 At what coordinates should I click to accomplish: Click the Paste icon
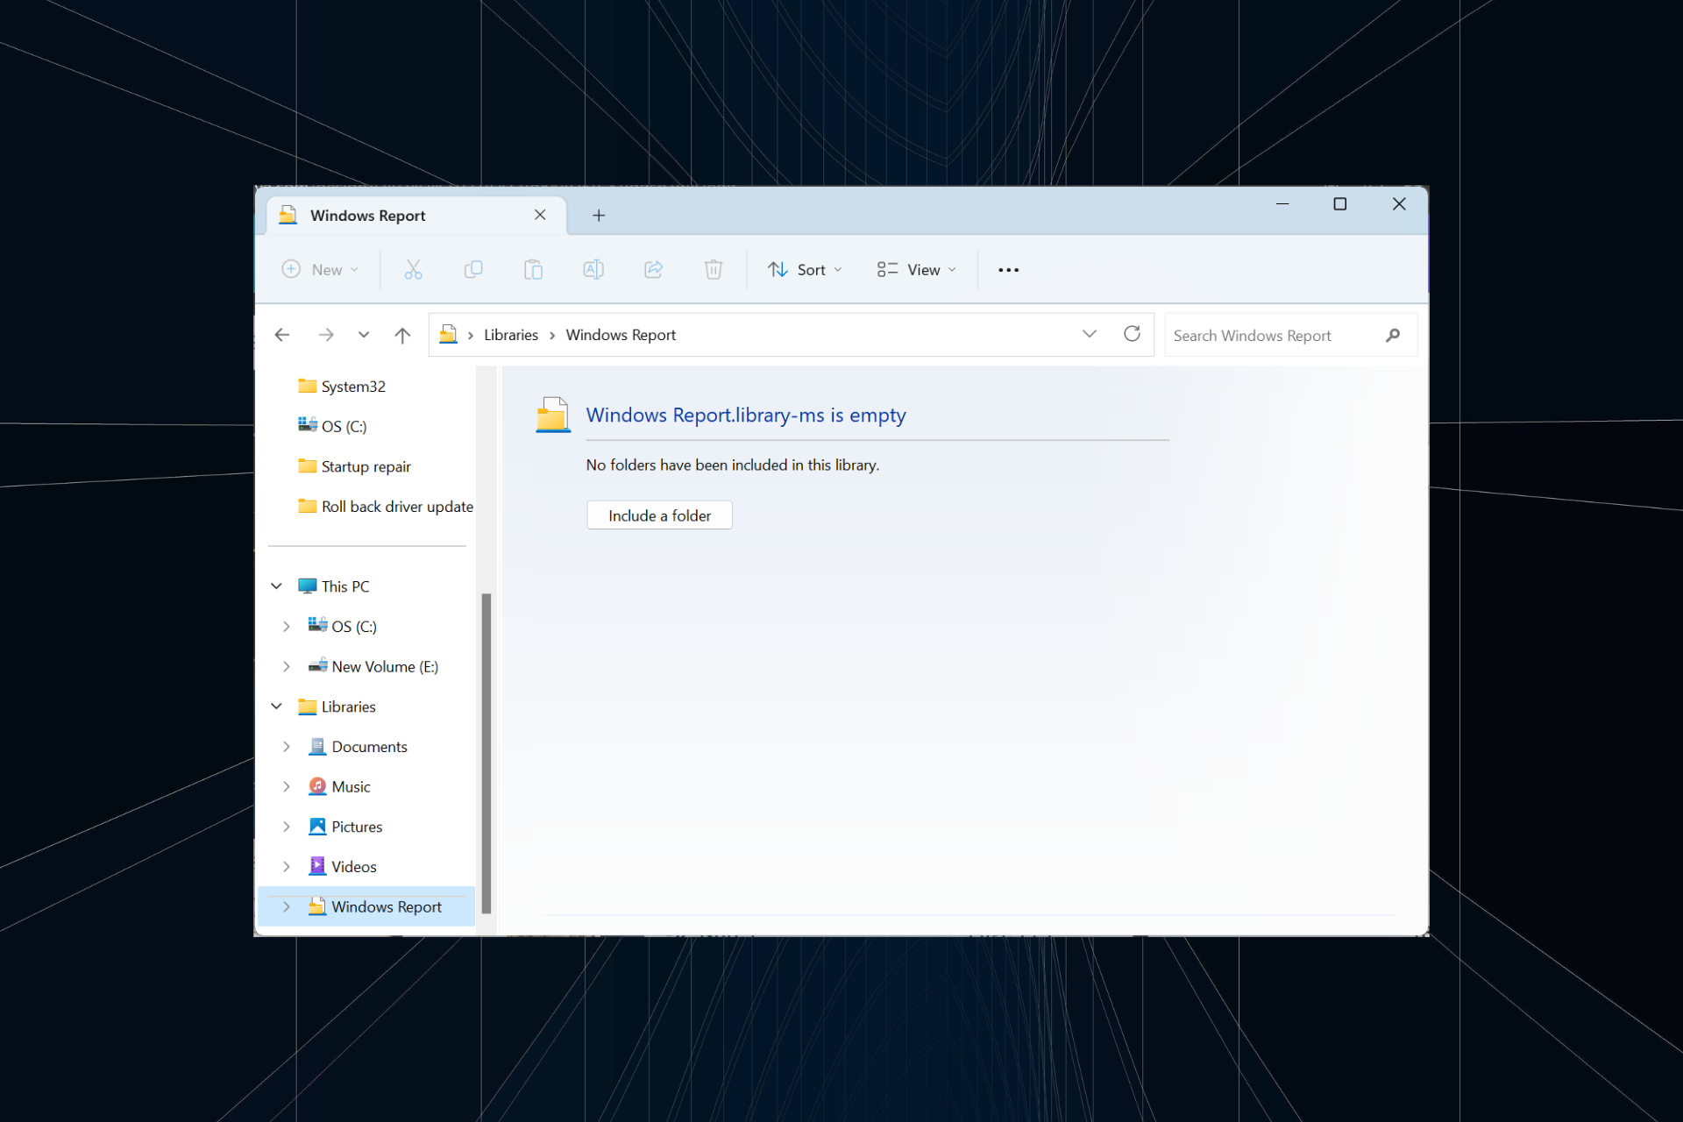533,269
